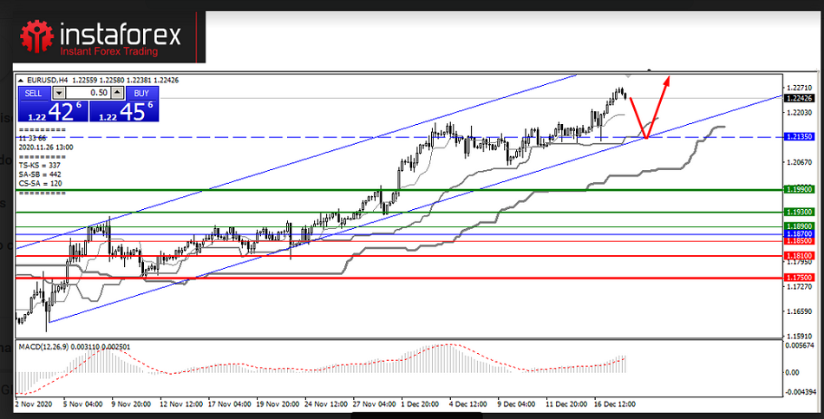This screenshot has height=419, width=824.
Task: Select the red 1.18500 level label
Action: 799,240
